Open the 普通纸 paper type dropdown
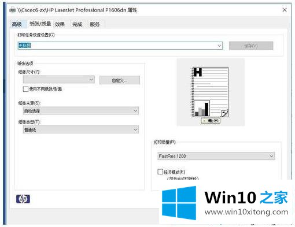295x227 pixels. pyautogui.click(x=81, y=129)
